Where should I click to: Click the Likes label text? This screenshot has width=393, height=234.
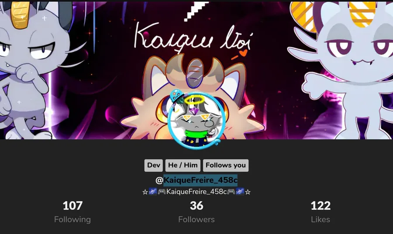[321, 220]
